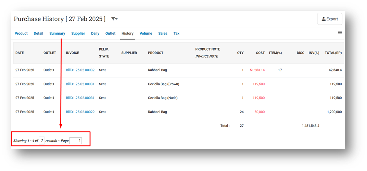Click the Purchase History page title
The image size is (367, 171).
click(x=60, y=19)
